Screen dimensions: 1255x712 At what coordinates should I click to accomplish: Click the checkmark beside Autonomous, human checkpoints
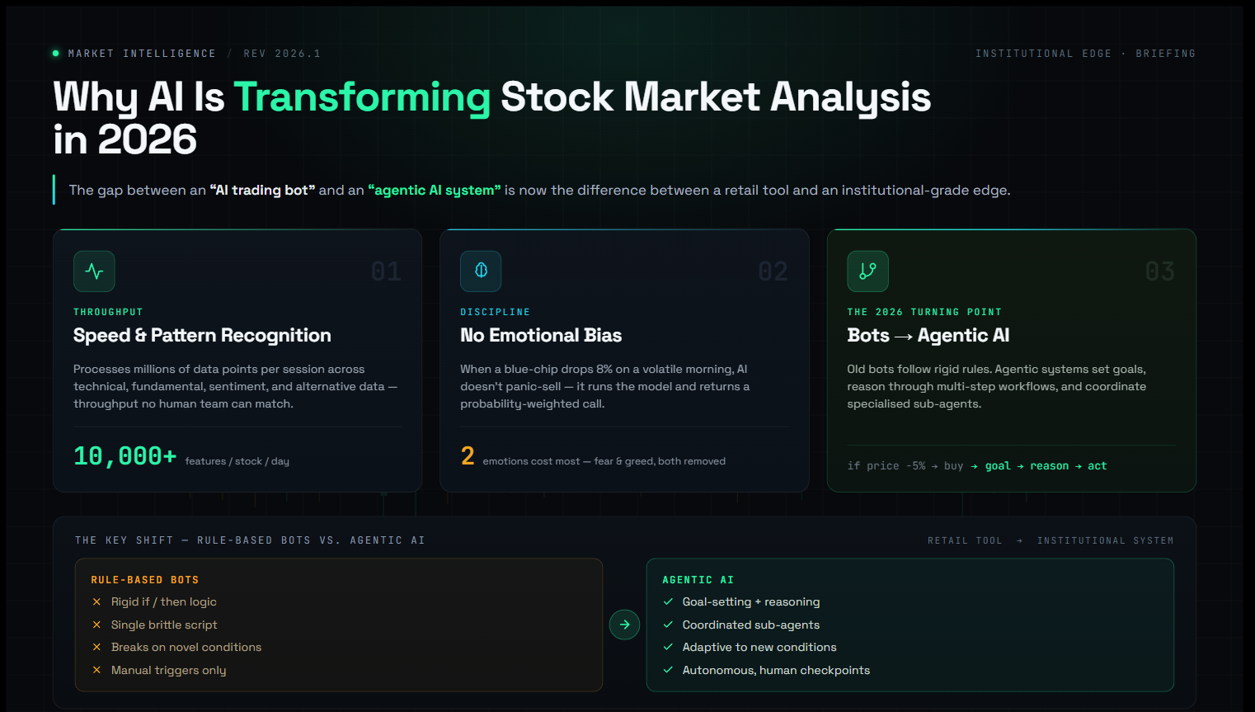(668, 670)
